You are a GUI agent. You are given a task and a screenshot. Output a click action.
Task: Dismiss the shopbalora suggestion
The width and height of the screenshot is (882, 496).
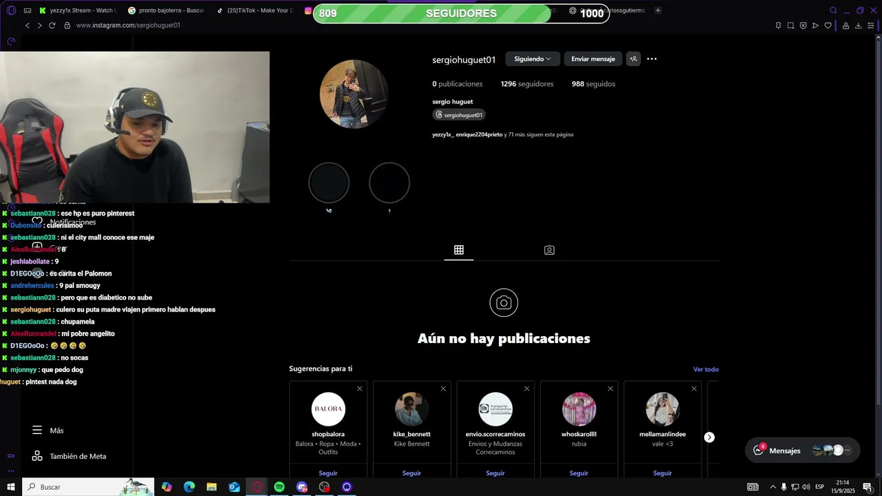360,389
